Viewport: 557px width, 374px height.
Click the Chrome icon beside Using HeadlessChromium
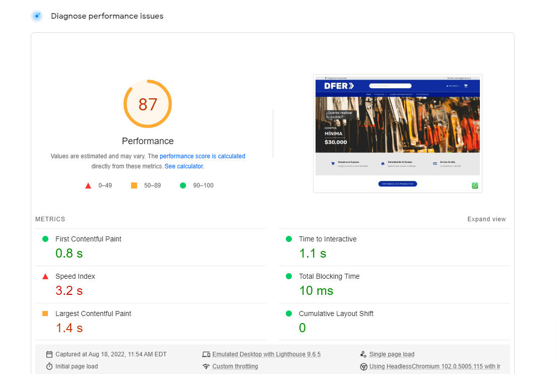pyautogui.click(x=363, y=366)
